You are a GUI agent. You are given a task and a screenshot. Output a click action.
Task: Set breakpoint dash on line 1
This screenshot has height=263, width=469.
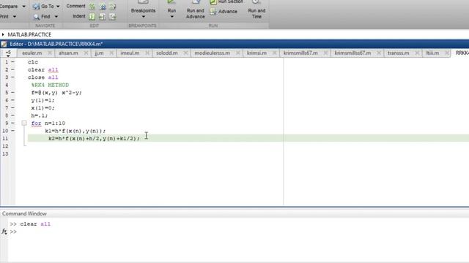point(12,62)
